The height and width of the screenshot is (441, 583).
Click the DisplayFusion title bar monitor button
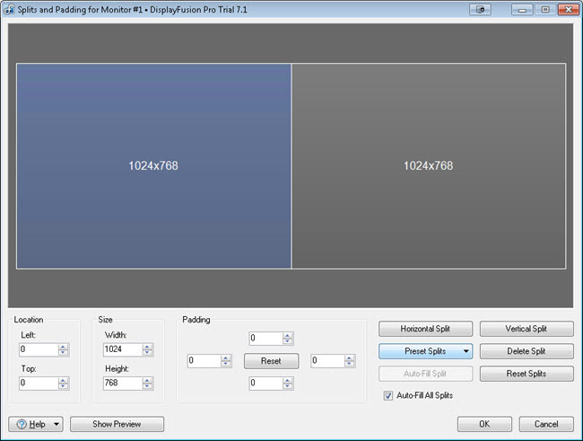coord(480,9)
